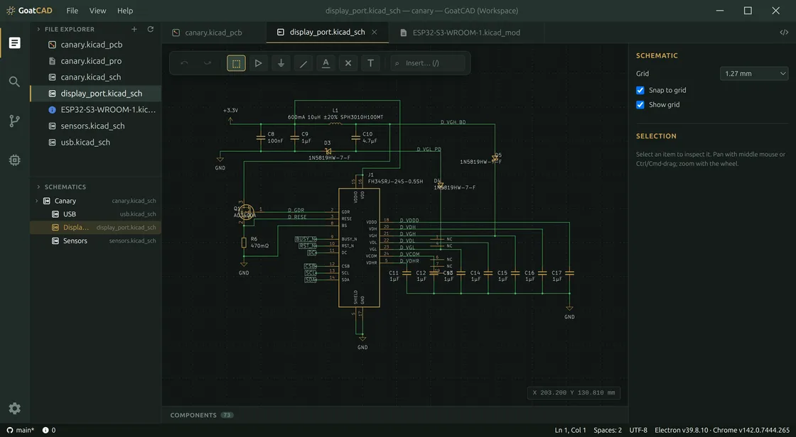Click the cursor coordinates readout X 203.200
Screen dimensions: 796x437
[574, 392]
